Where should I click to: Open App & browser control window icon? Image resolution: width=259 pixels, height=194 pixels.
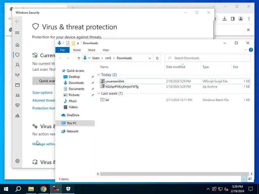point(17,85)
